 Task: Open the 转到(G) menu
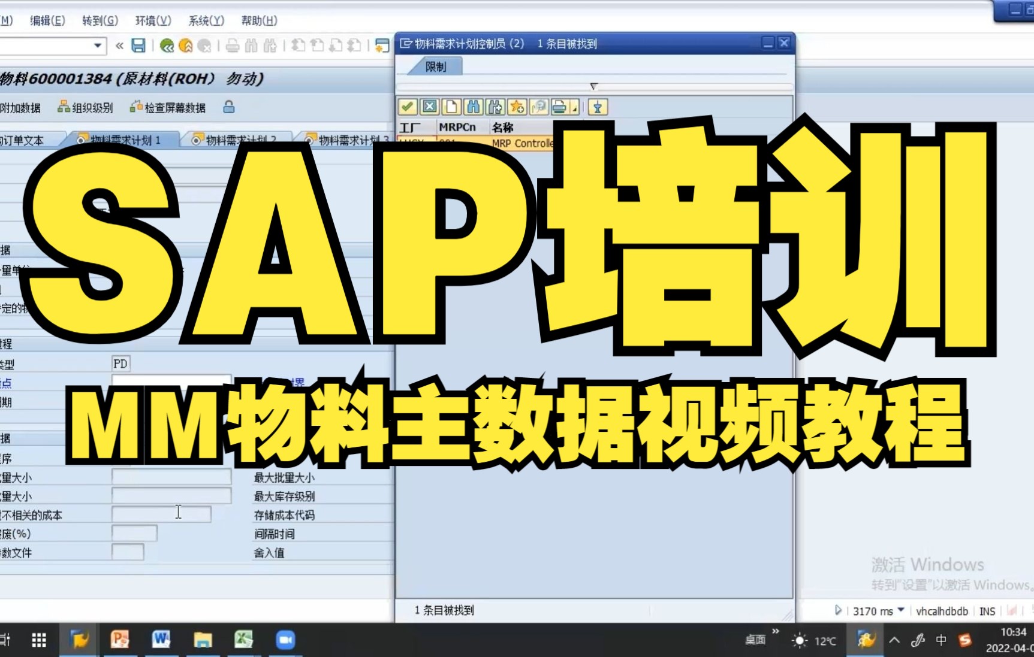click(100, 20)
